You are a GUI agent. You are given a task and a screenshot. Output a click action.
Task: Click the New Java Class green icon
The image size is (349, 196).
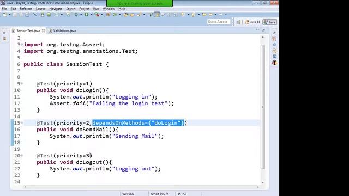coord(115,15)
